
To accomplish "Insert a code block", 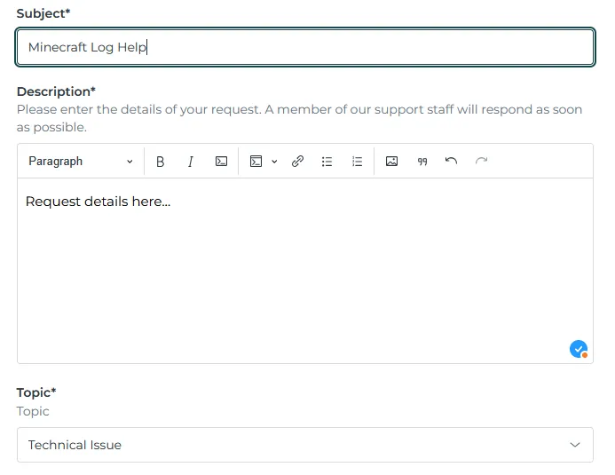I will click(256, 162).
